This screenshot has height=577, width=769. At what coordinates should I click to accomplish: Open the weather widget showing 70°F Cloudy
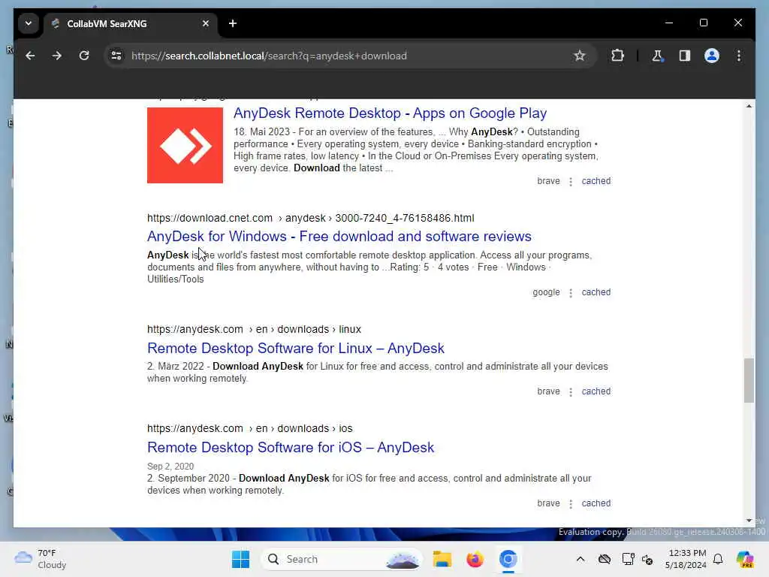coord(41,559)
